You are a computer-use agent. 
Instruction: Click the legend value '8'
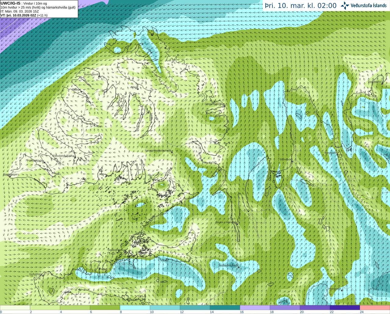point(121,312)
